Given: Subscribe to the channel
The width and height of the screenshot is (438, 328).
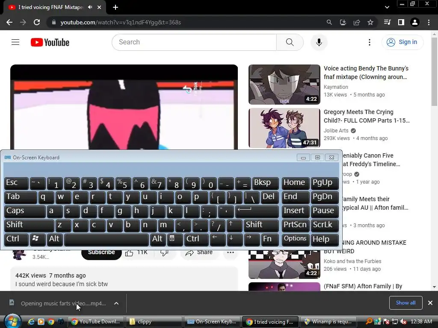Looking at the screenshot, I should (x=101, y=253).
